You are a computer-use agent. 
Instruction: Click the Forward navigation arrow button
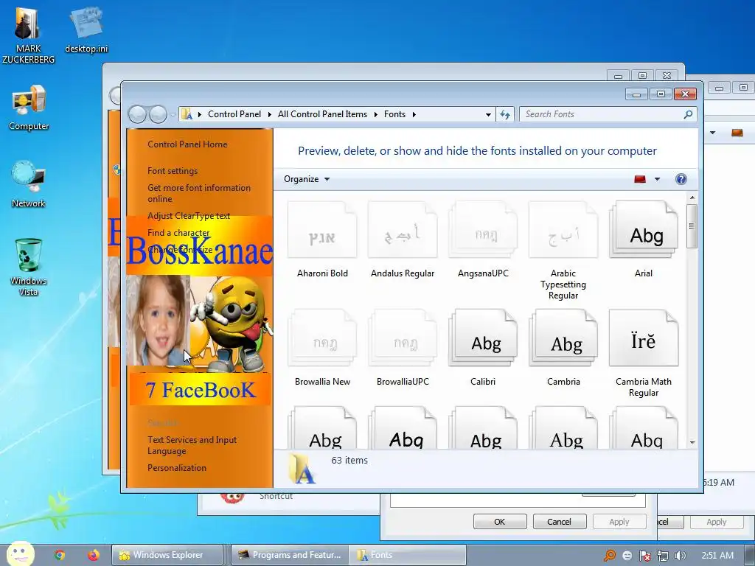[x=158, y=114]
